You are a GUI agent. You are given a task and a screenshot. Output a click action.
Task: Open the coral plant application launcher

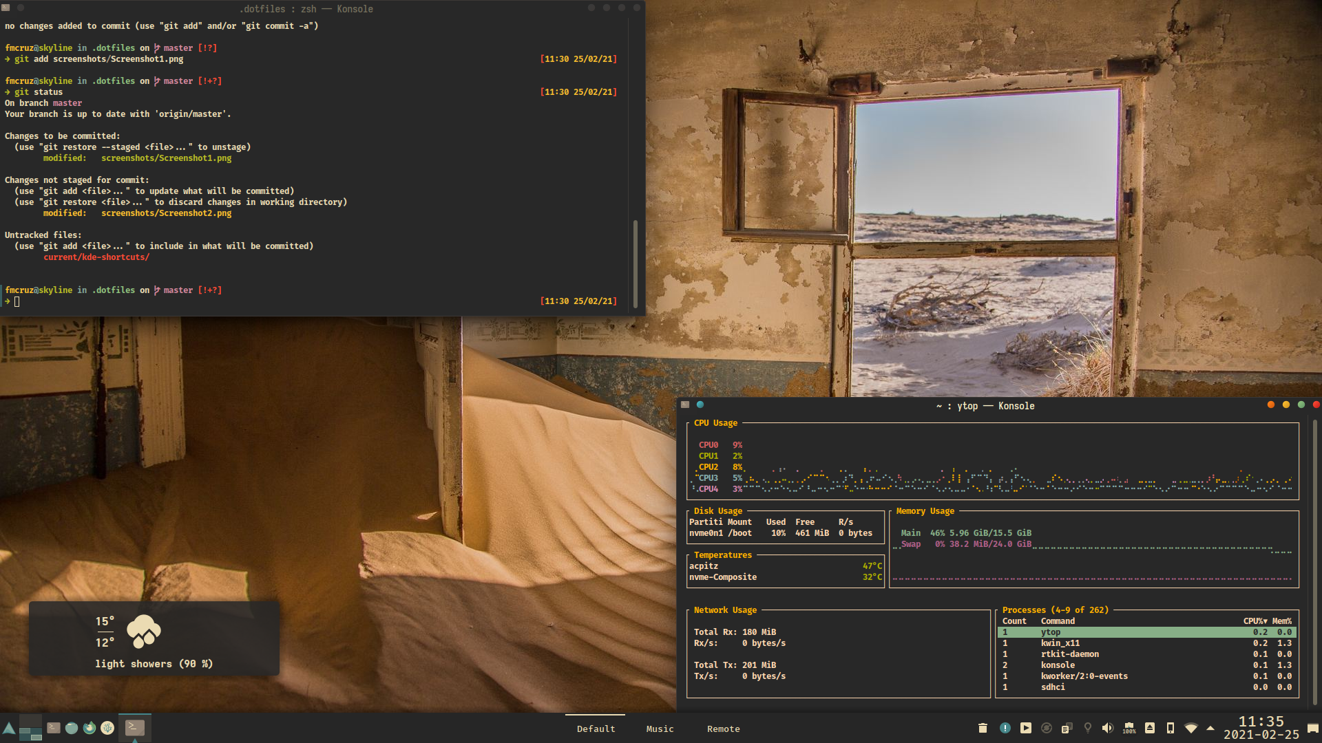pyautogui.click(x=107, y=728)
